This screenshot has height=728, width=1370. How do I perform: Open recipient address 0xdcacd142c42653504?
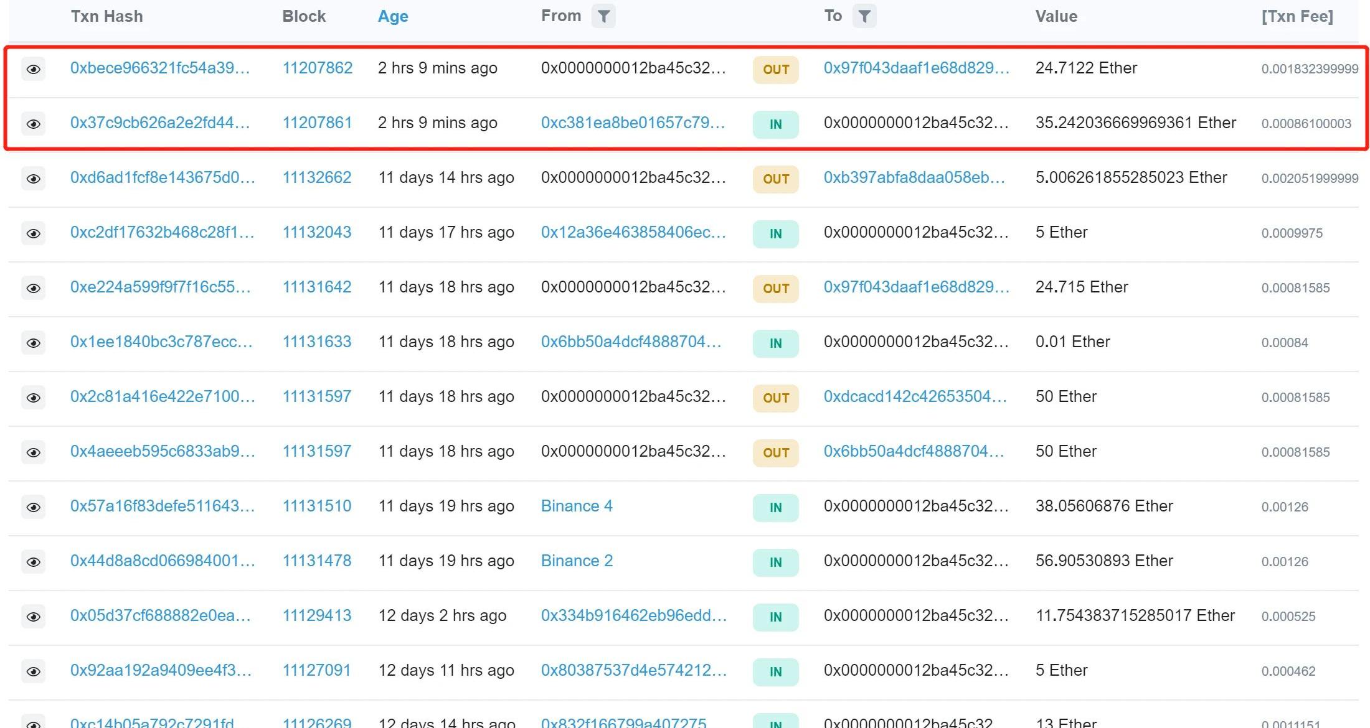point(914,396)
